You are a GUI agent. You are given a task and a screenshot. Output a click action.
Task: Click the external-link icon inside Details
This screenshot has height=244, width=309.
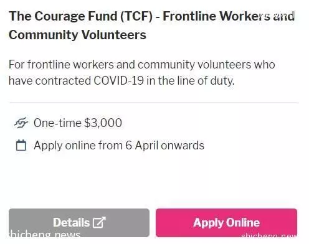99,222
